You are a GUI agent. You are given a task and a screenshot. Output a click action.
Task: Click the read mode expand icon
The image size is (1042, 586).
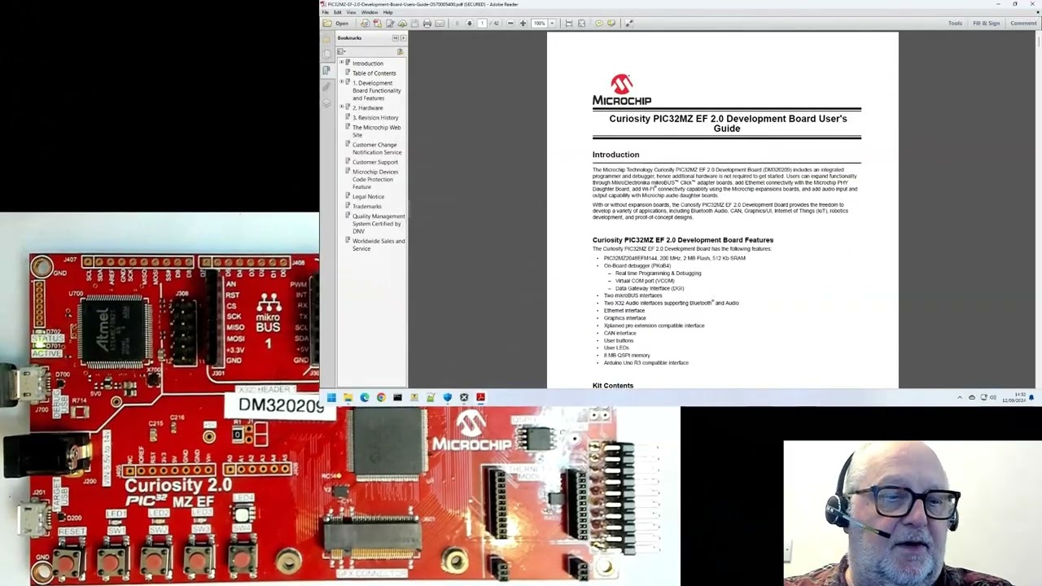point(628,24)
